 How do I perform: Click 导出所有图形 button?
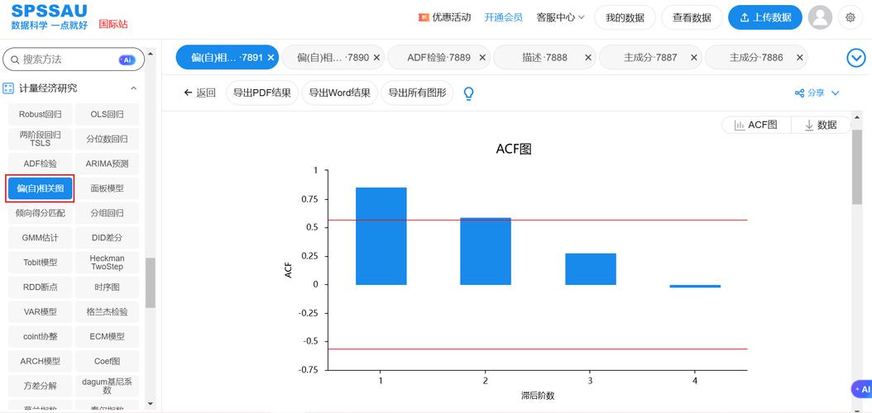[x=417, y=93]
